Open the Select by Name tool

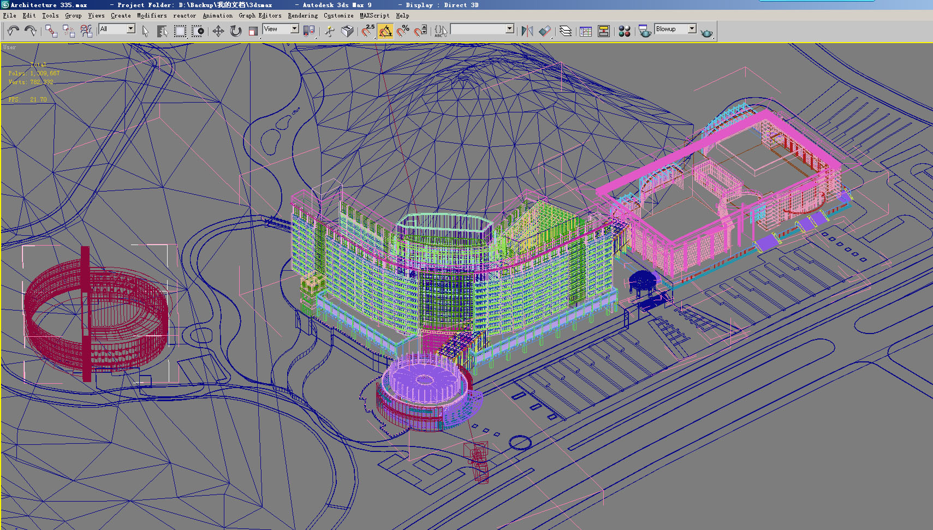162,31
